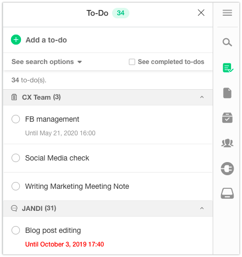Click the green plus add icon
242x257 pixels.
click(16, 40)
